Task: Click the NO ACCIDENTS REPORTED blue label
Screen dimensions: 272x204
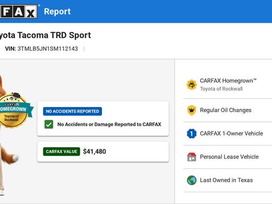Action: 72,111
